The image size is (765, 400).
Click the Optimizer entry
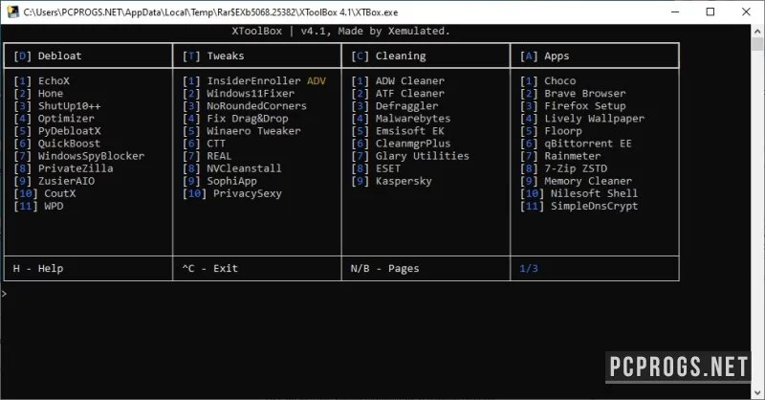point(55,119)
